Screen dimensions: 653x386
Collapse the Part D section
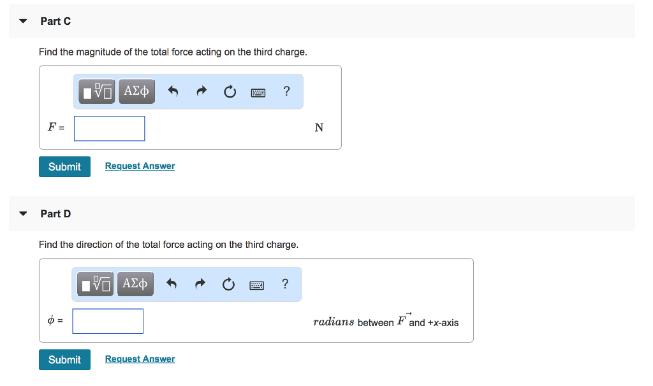24,214
